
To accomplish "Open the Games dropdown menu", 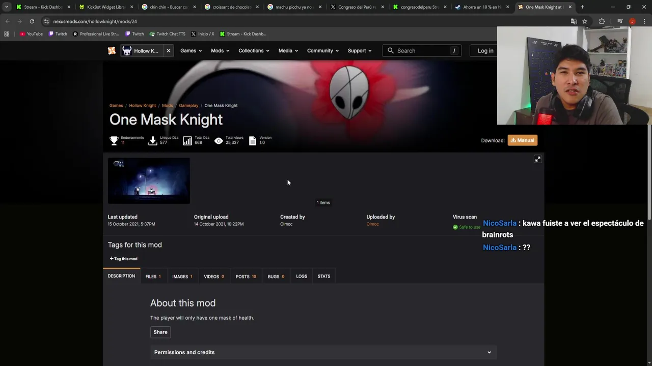I will click(191, 51).
